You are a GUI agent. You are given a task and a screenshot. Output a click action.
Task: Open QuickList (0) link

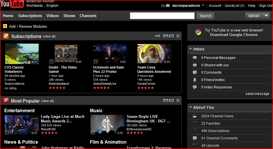[x=234, y=6]
